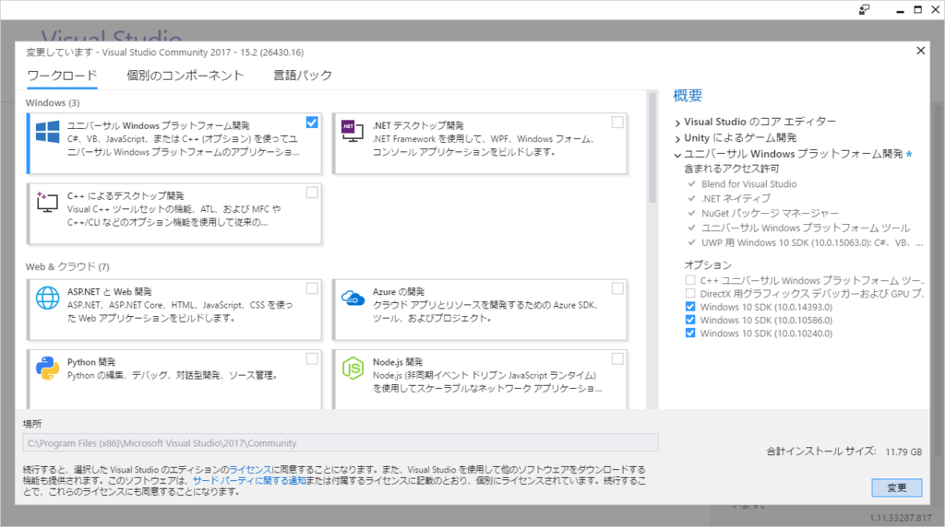This screenshot has width=945, height=527.
Task: Click the feedback icon in title bar
Action: [864, 9]
